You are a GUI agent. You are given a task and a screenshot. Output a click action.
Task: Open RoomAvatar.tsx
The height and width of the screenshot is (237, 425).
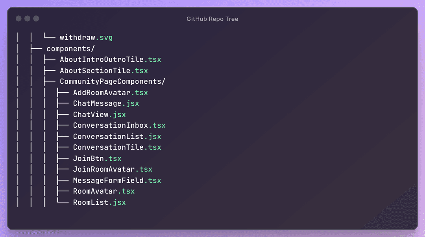pyautogui.click(x=104, y=191)
